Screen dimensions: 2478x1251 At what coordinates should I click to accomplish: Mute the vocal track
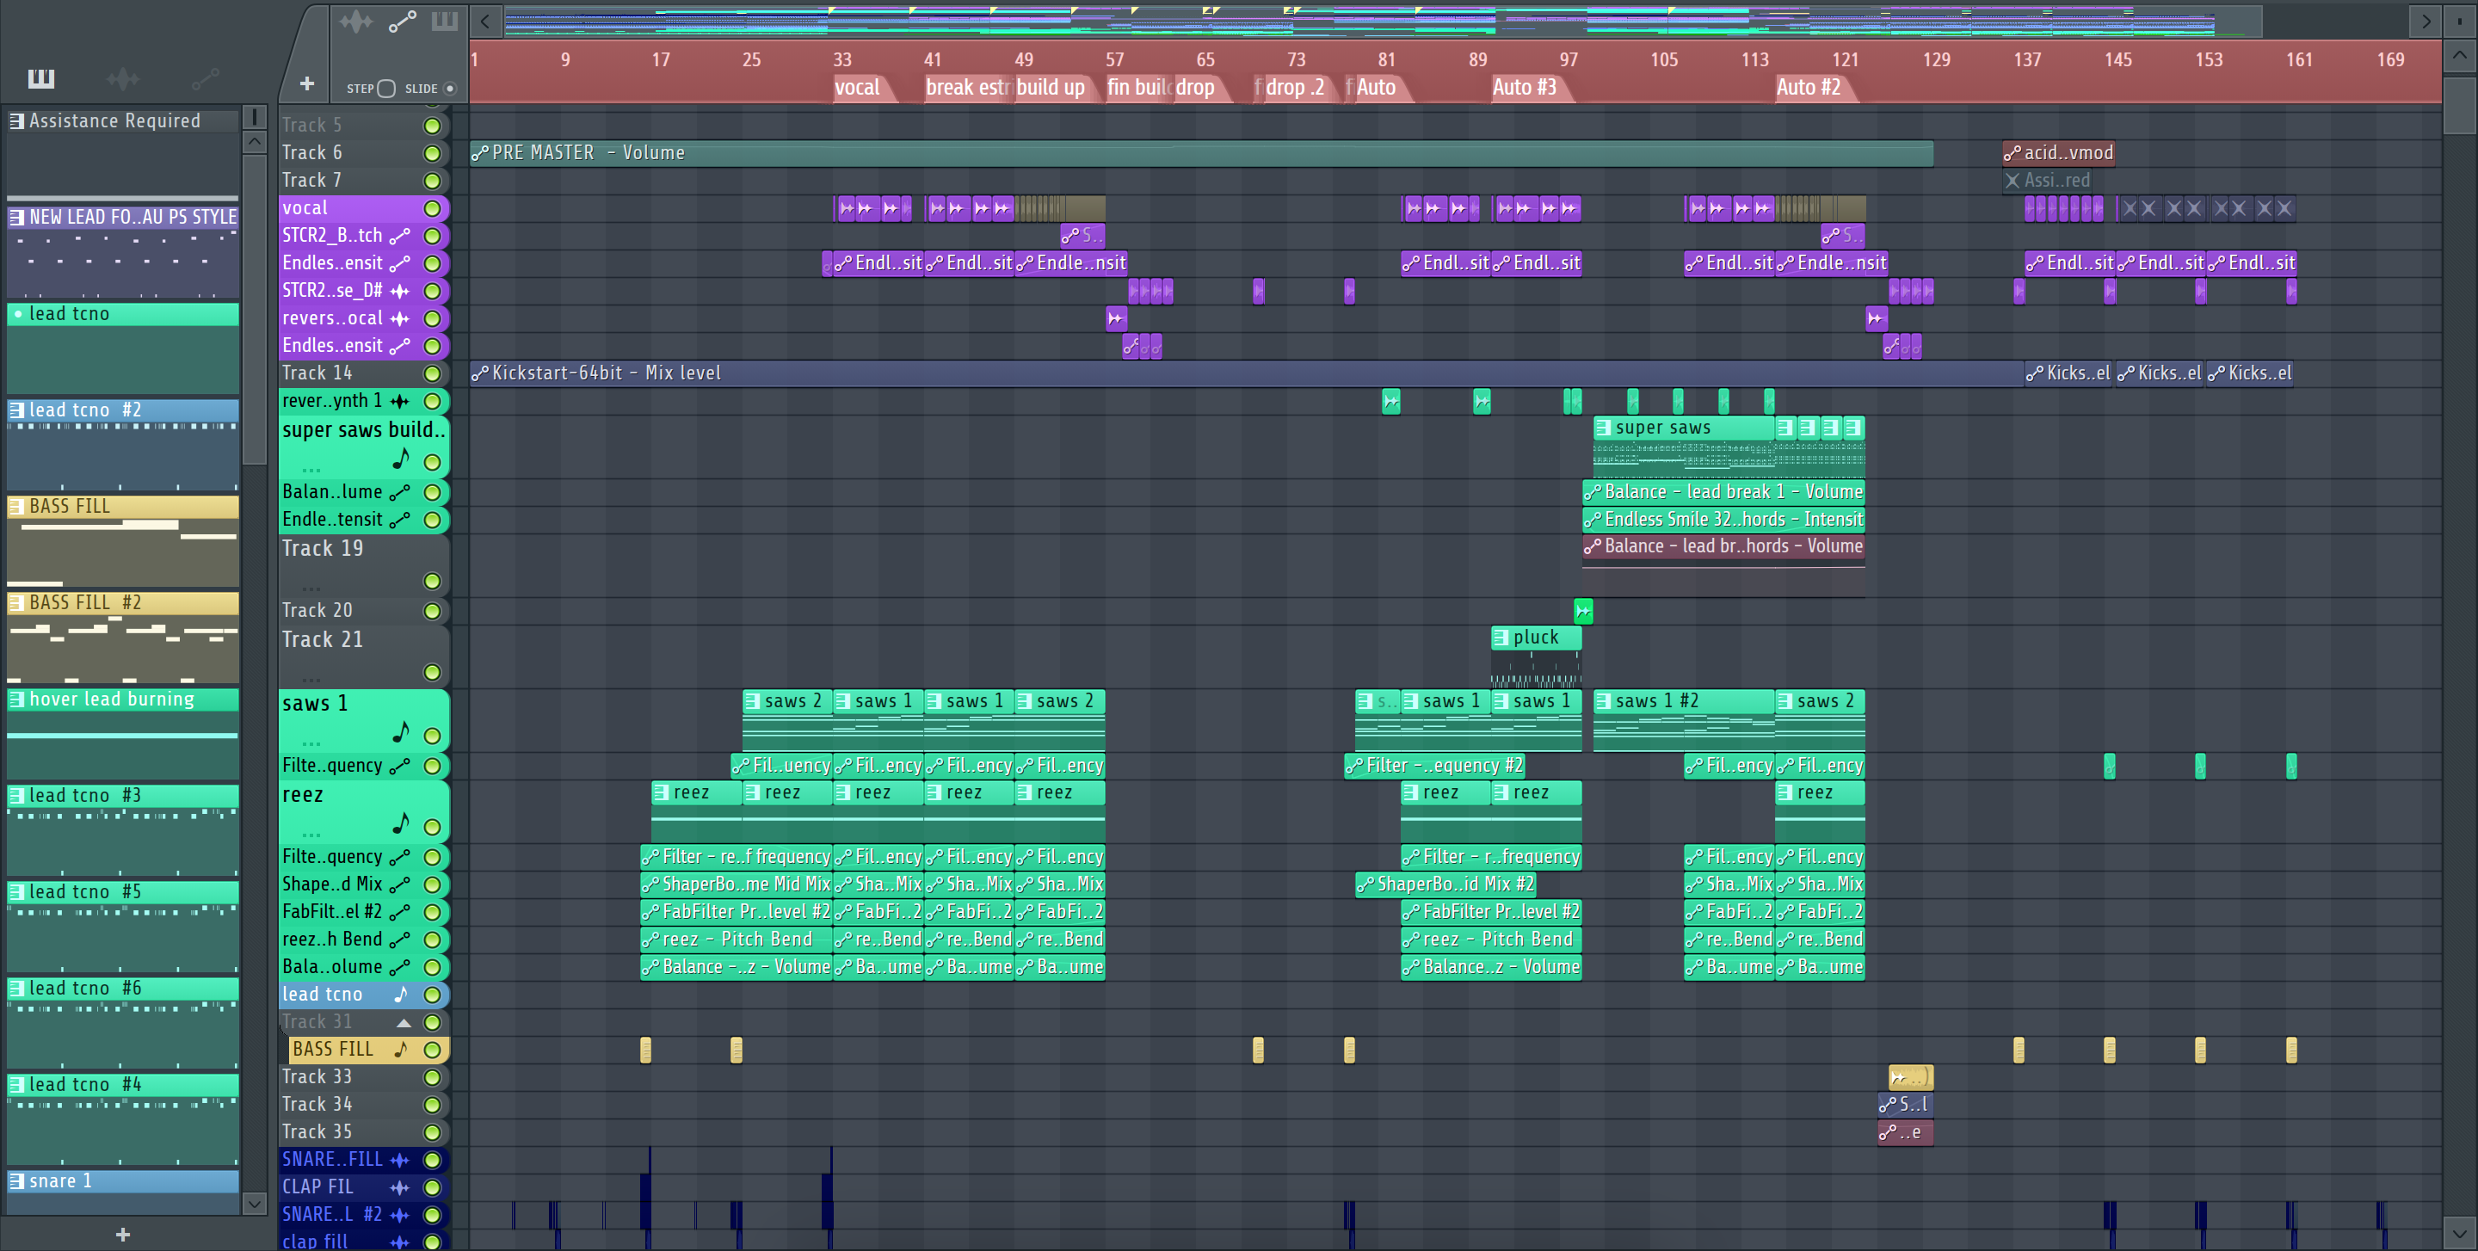pyautogui.click(x=433, y=209)
